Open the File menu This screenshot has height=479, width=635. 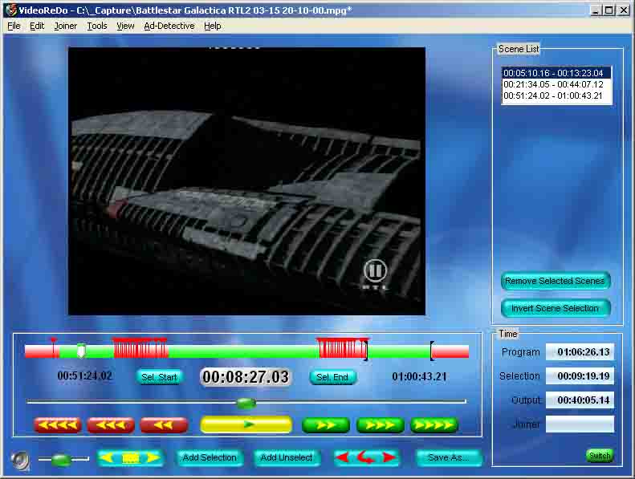tap(13, 26)
